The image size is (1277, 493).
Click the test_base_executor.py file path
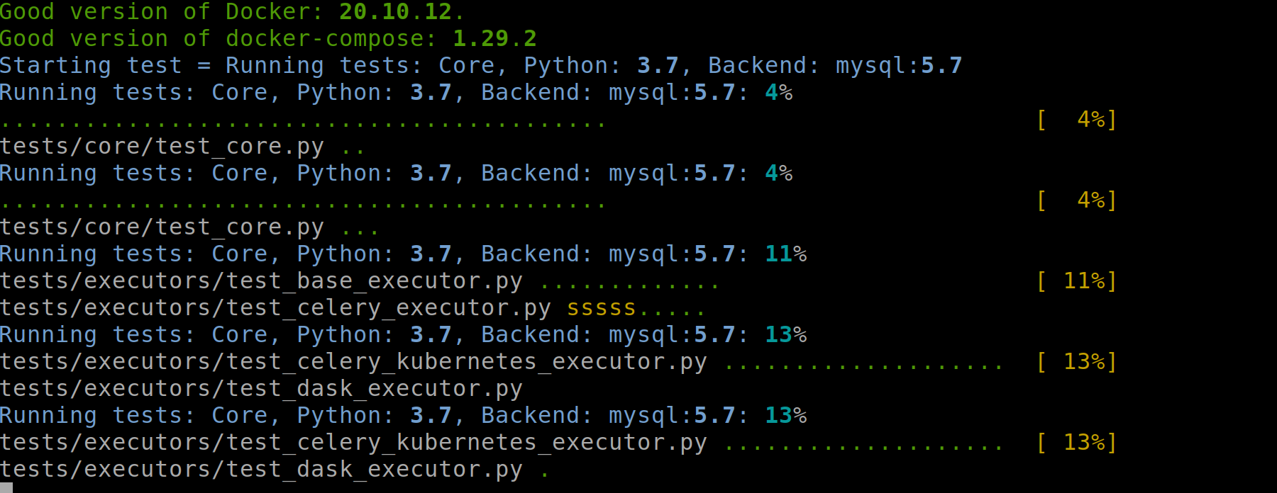261,280
